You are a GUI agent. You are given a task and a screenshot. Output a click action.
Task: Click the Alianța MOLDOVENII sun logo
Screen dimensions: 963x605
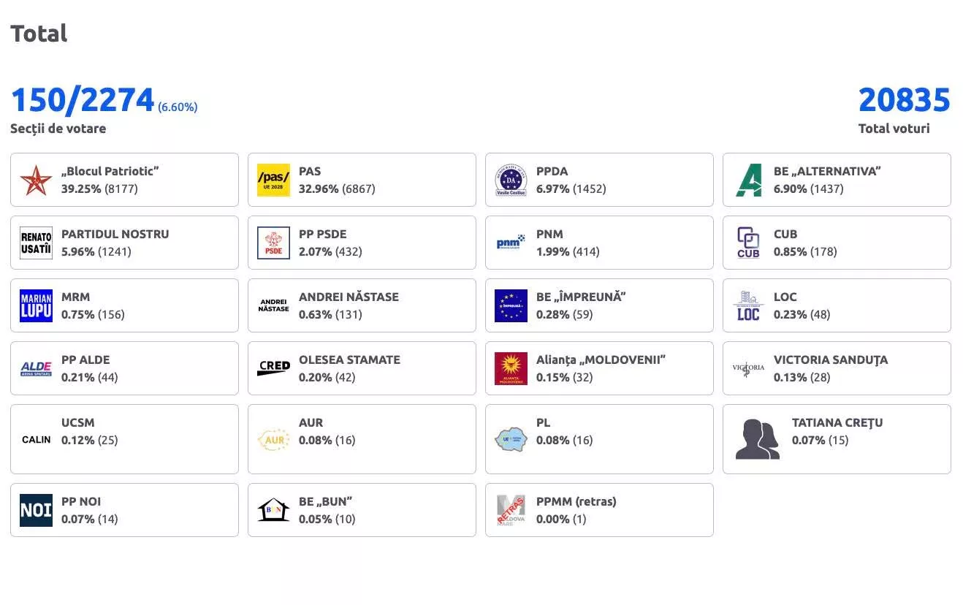(x=511, y=368)
